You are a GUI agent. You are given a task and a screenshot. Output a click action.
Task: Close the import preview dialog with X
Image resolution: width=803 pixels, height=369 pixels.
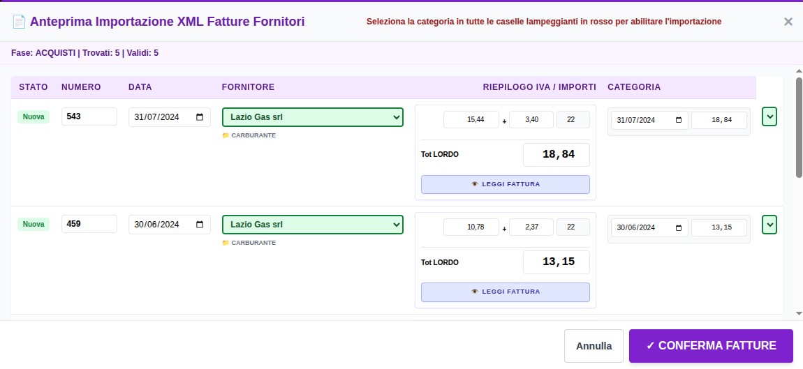(x=788, y=22)
